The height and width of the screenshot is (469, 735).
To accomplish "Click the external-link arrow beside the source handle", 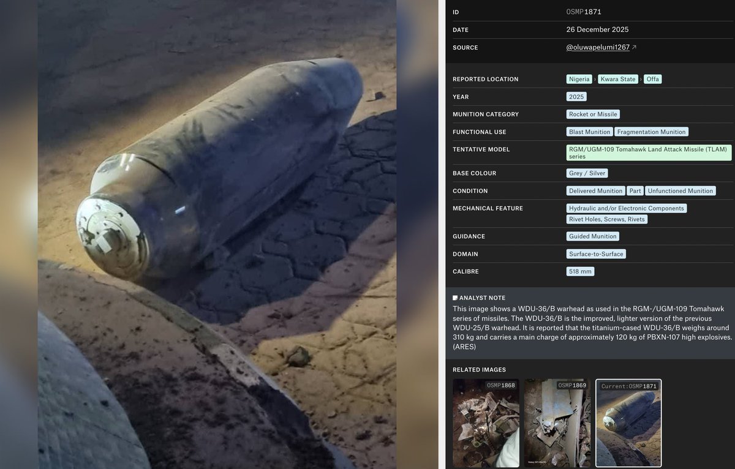I will [x=634, y=47].
